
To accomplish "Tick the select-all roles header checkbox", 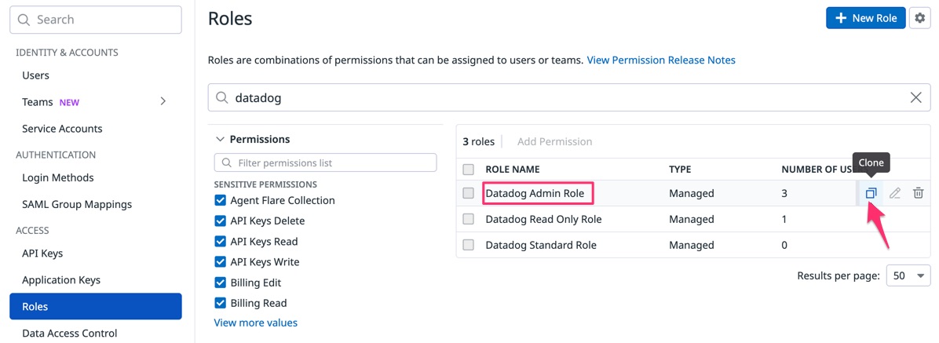I will pyautogui.click(x=469, y=170).
